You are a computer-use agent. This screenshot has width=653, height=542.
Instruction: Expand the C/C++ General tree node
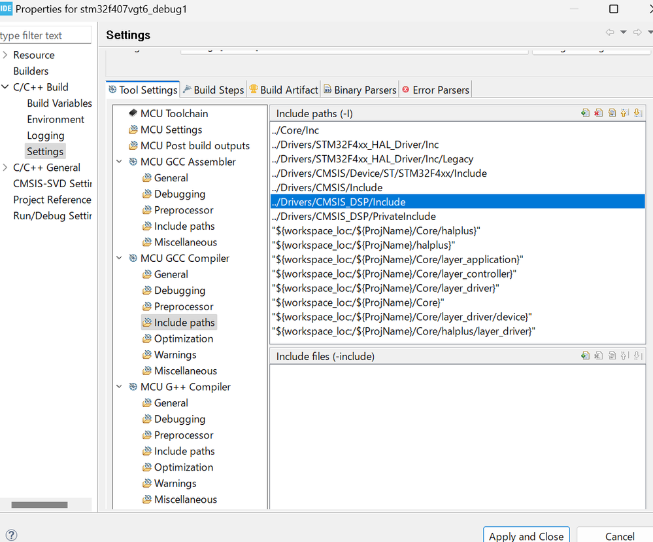coord(5,168)
